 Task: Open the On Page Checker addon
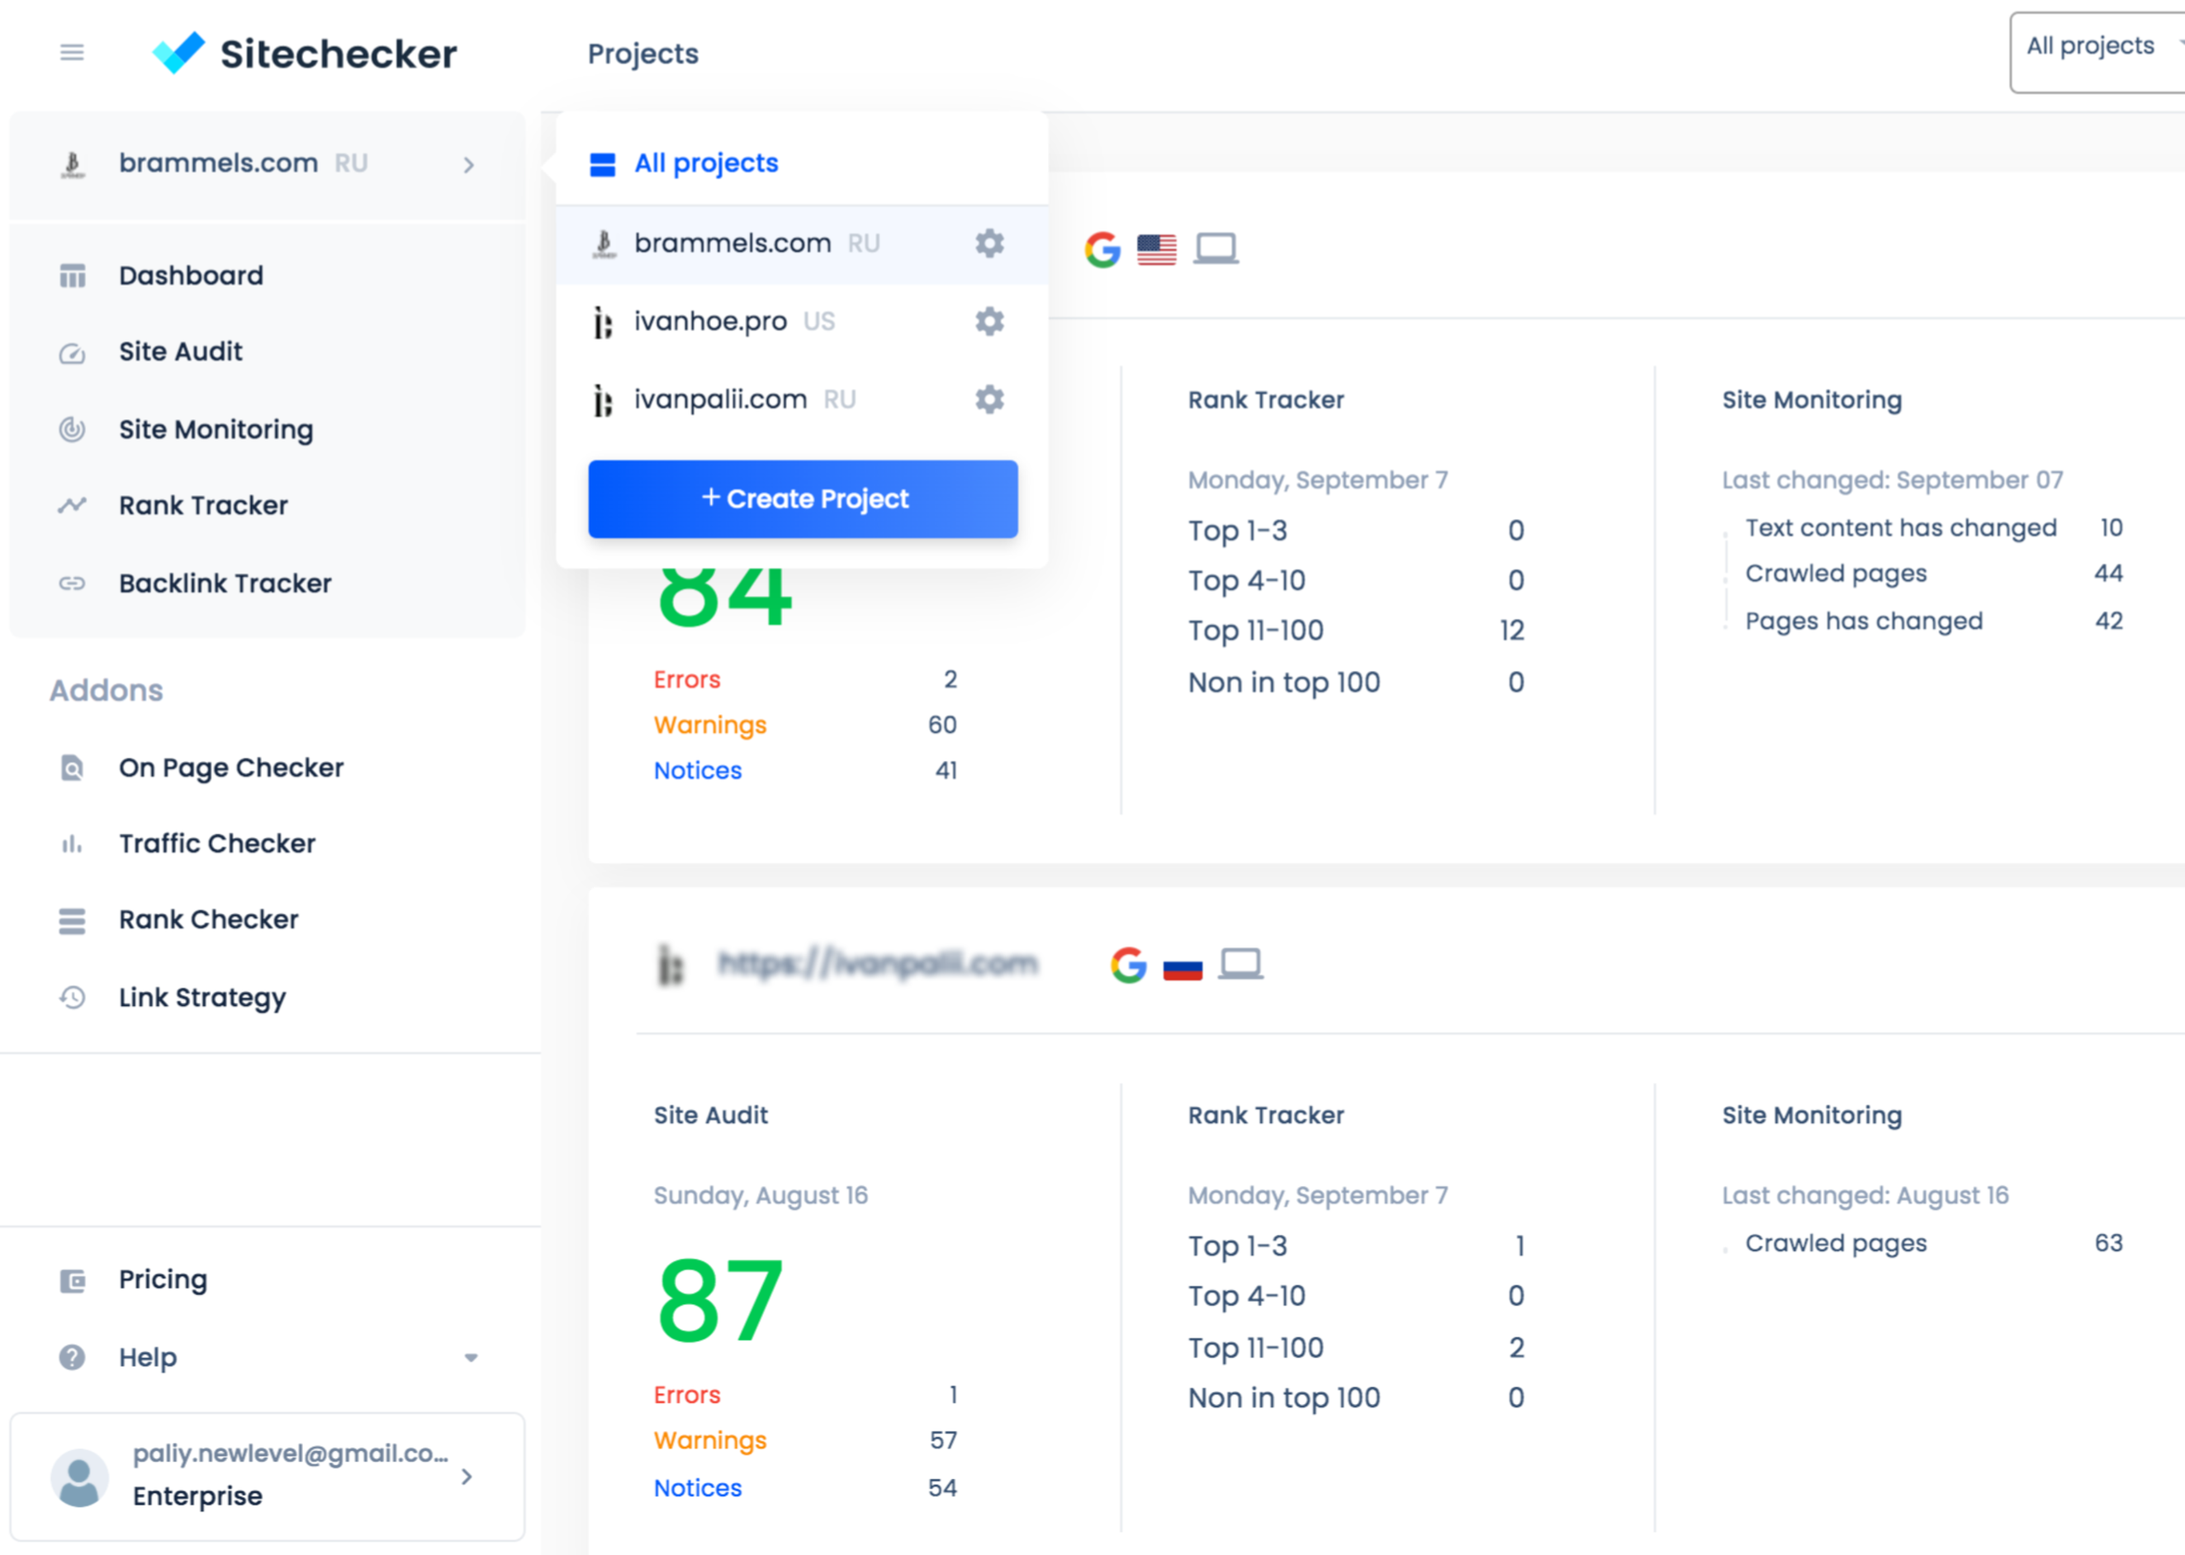click(230, 767)
